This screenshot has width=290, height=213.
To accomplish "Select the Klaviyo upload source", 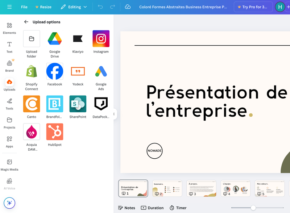I will tap(78, 42).
